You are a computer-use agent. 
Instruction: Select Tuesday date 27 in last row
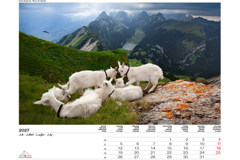136,157
